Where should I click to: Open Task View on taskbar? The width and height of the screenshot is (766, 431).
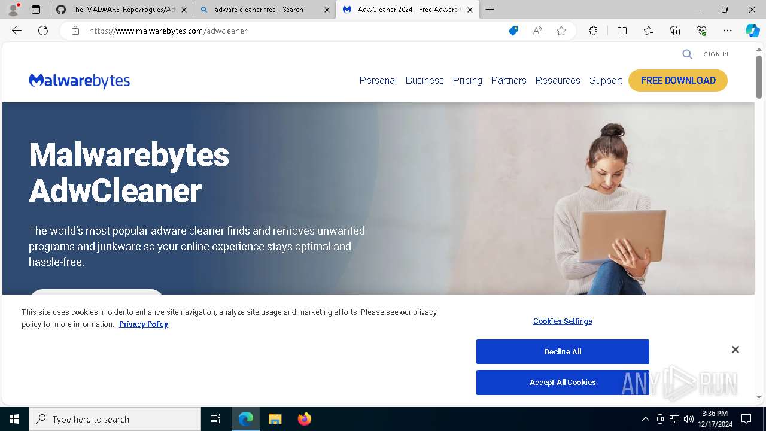click(215, 419)
